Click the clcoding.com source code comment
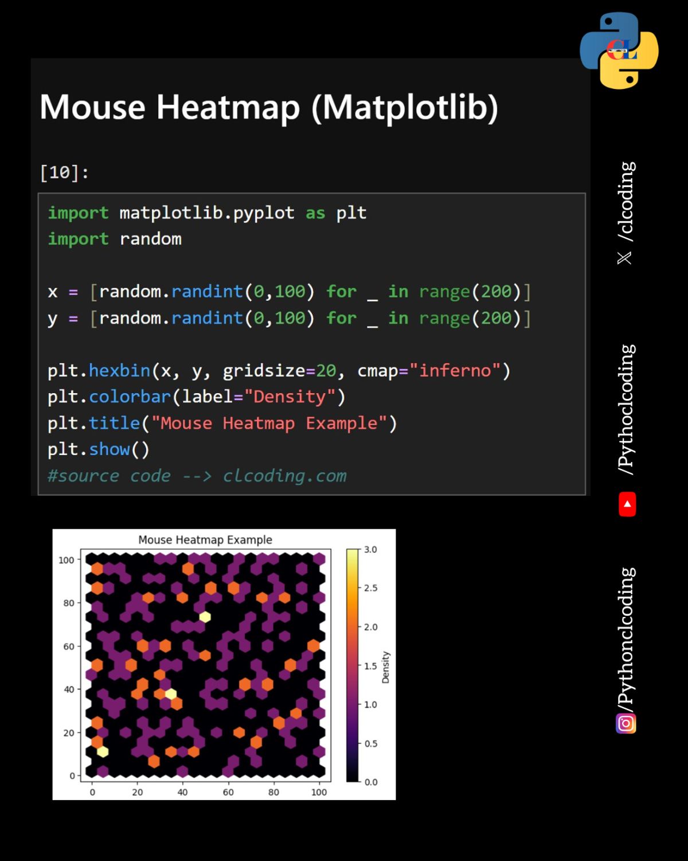Viewport: 688px width, 861px height. tap(197, 476)
